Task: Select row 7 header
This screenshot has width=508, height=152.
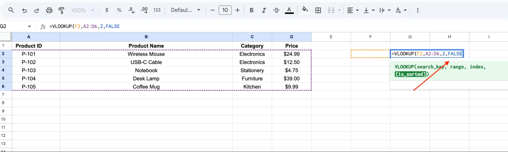Action: tap(6, 95)
